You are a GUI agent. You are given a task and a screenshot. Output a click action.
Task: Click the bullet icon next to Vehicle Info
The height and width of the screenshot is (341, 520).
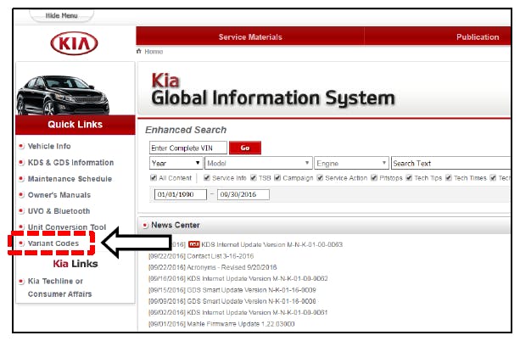tap(21, 147)
